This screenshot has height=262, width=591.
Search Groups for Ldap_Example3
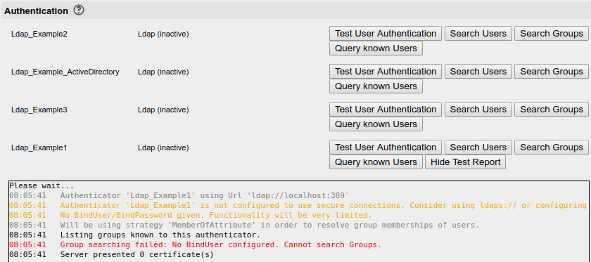coord(552,110)
